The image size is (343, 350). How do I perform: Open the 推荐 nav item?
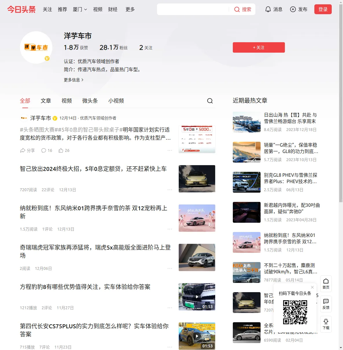click(62, 10)
